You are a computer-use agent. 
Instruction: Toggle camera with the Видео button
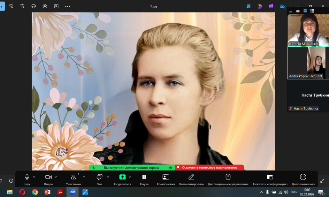coord(48,177)
